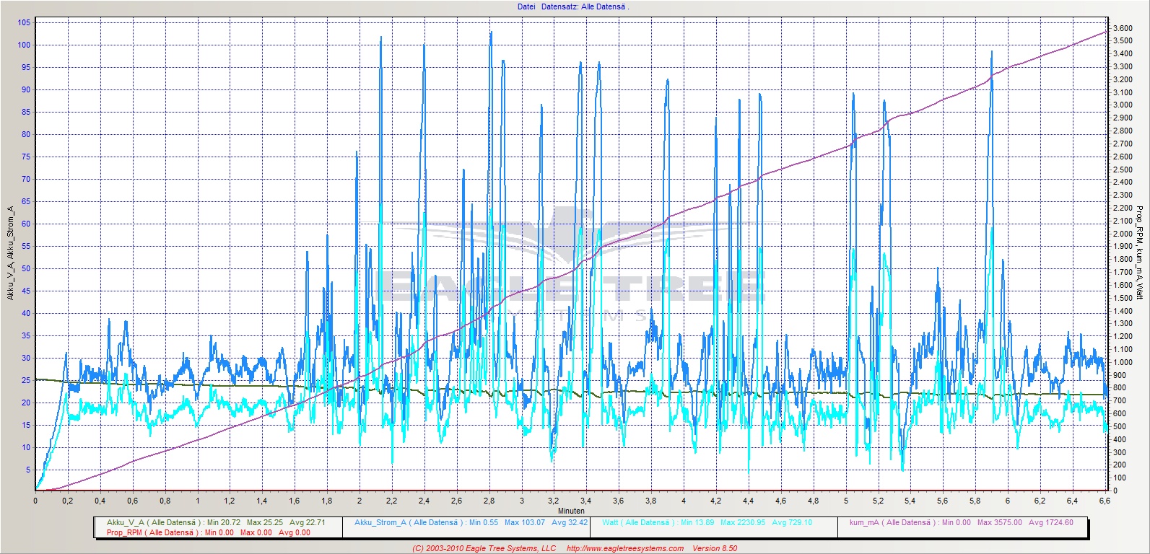Click the Akku_Strom_A Max 103.07 statistic

tap(525, 522)
